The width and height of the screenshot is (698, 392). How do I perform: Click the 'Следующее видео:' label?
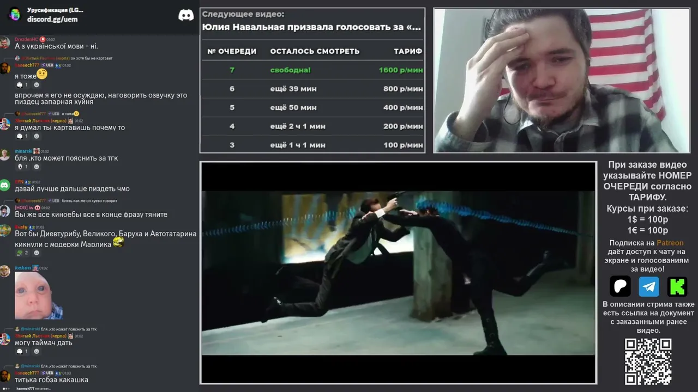[243, 14]
